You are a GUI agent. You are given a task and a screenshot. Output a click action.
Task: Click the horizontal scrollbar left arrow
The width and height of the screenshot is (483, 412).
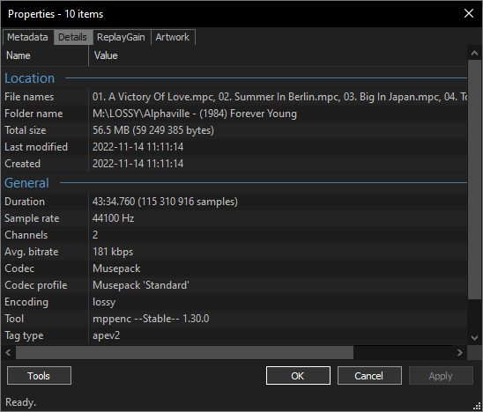tap(8, 352)
